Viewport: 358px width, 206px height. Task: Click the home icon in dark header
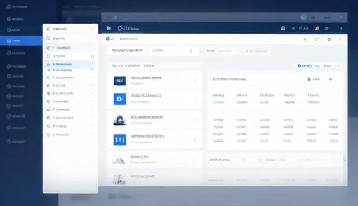(x=109, y=29)
